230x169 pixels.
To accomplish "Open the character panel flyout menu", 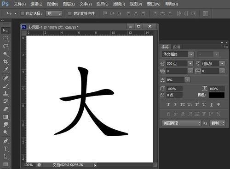I will click(226, 47).
